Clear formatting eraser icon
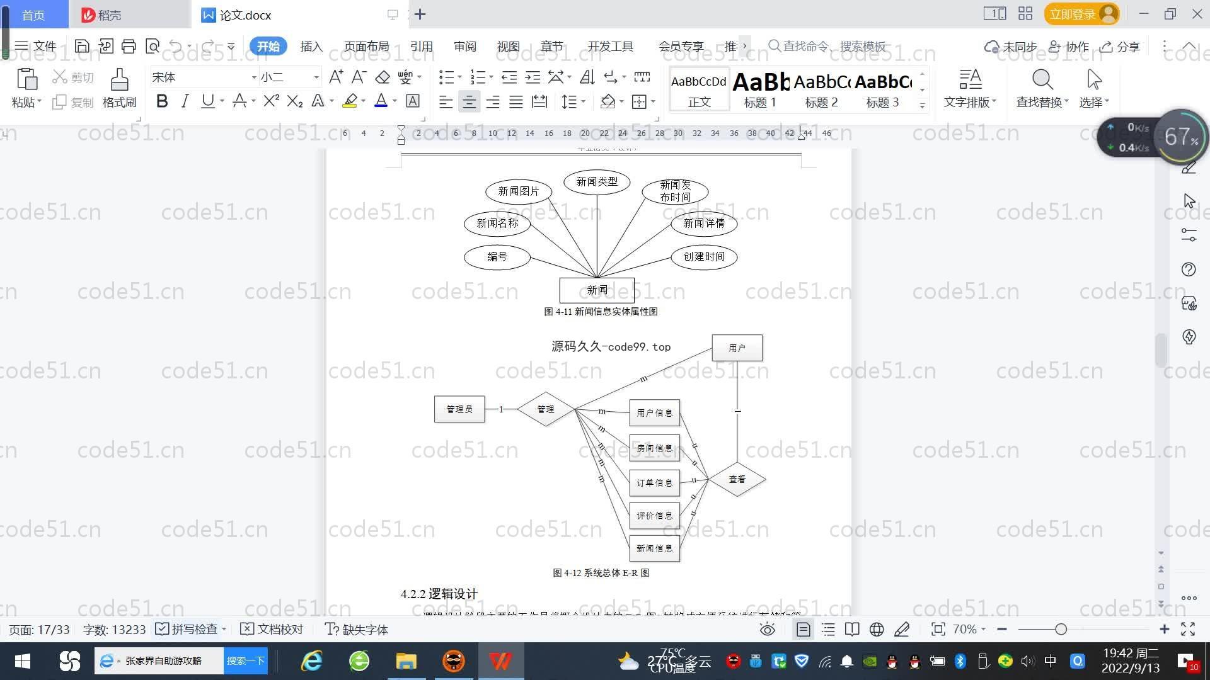1210x680 pixels. pos(383,77)
